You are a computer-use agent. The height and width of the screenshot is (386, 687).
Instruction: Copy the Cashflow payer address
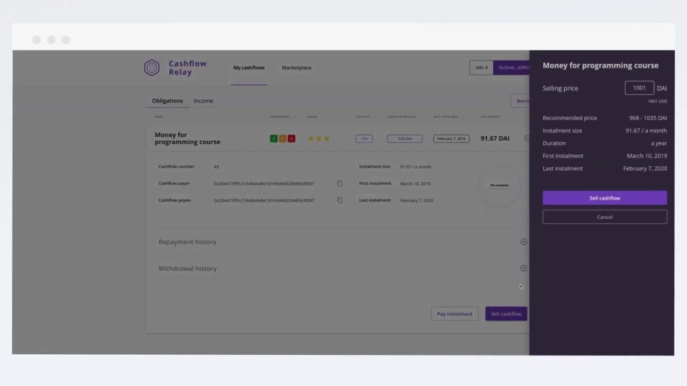point(340,183)
